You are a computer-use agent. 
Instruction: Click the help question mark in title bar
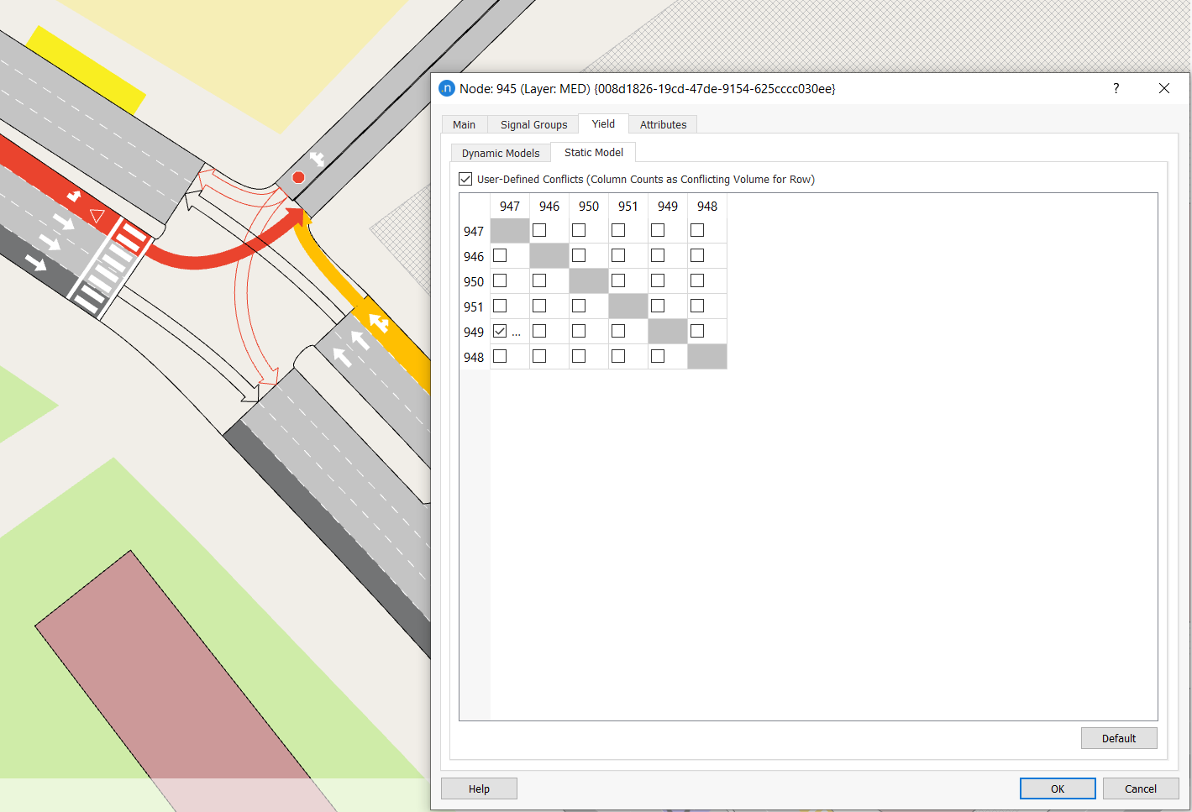click(x=1116, y=88)
